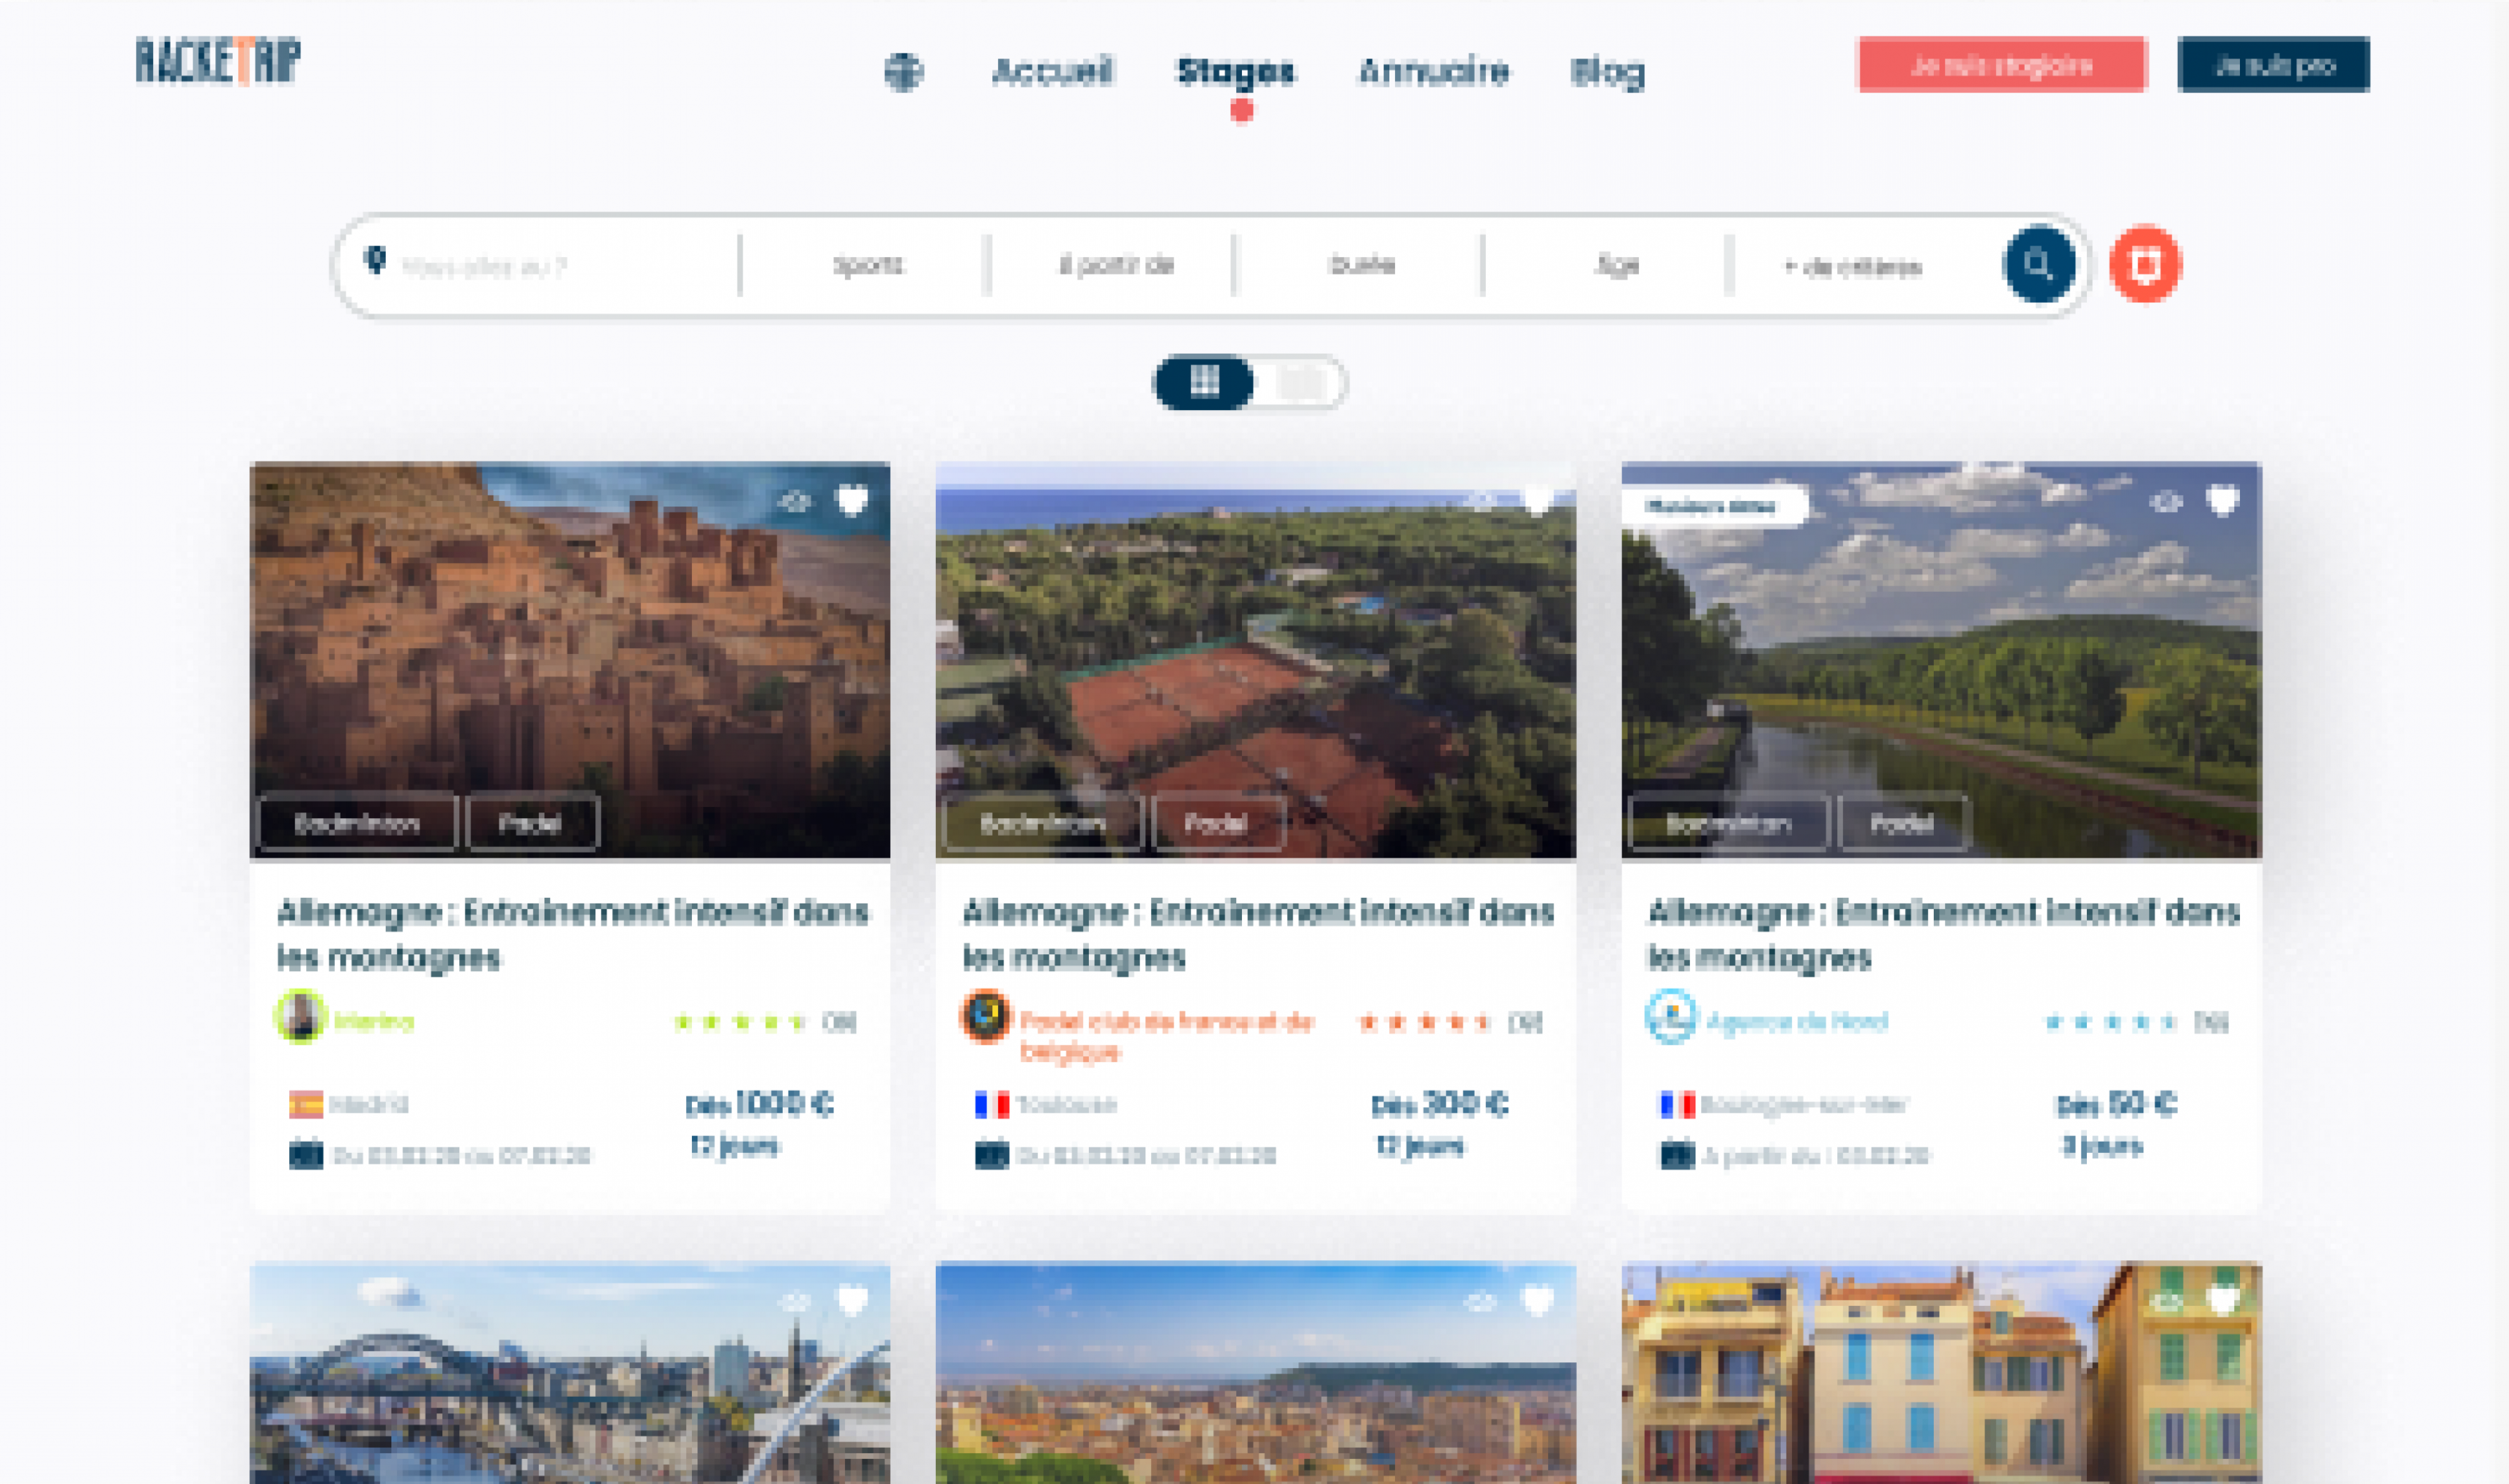The width and height of the screenshot is (2509, 1484).
Task: Like the 1000 € Madrid stage card
Action: [x=852, y=500]
